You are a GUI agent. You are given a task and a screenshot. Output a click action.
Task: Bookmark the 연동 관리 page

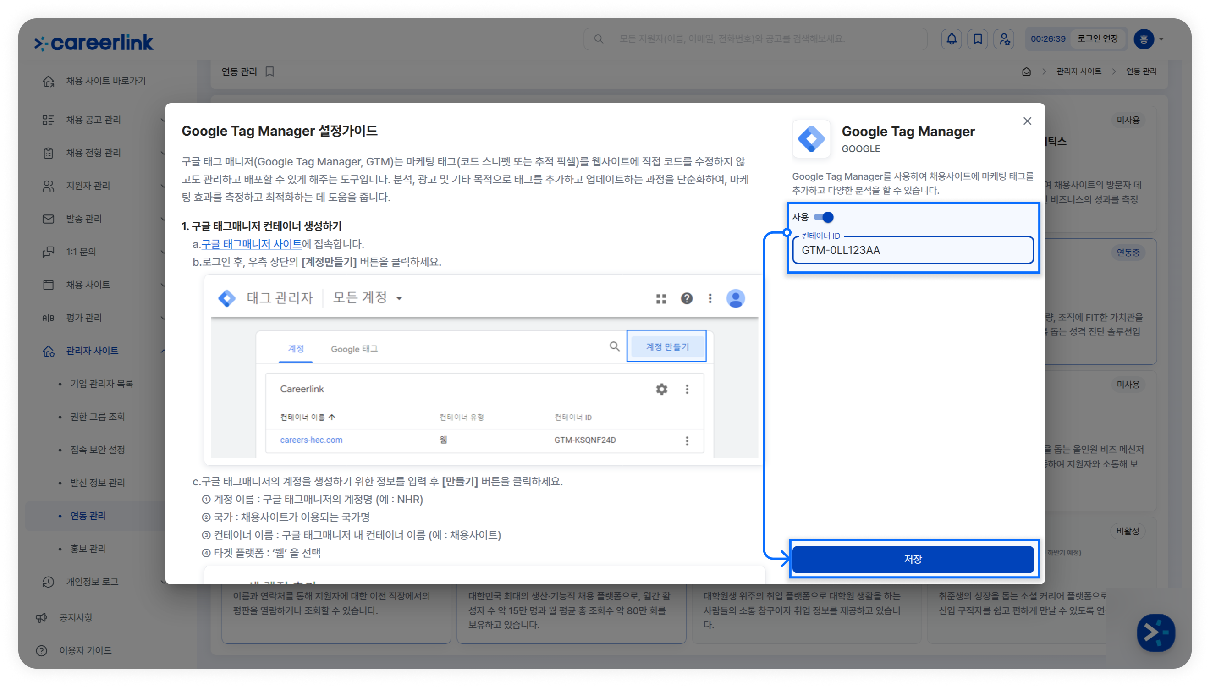tap(270, 71)
